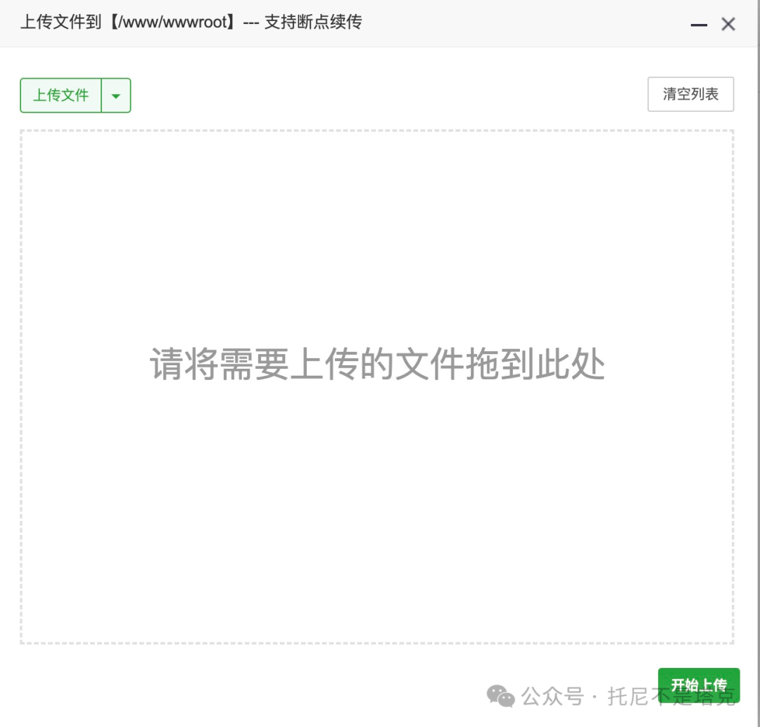Screen dimensions: 760x727
Task: Click the WeChat logo in the watermark
Action: coord(501,696)
